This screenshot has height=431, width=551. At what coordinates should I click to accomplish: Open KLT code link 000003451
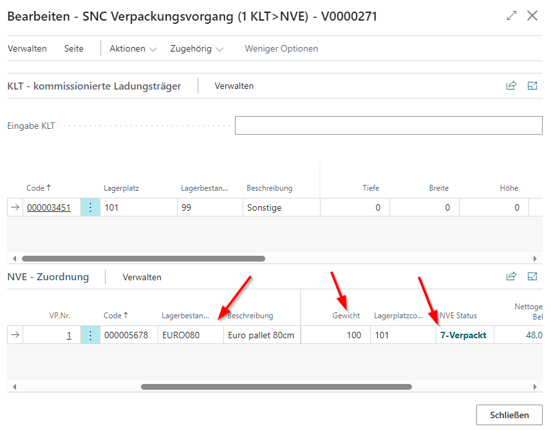pyautogui.click(x=48, y=207)
